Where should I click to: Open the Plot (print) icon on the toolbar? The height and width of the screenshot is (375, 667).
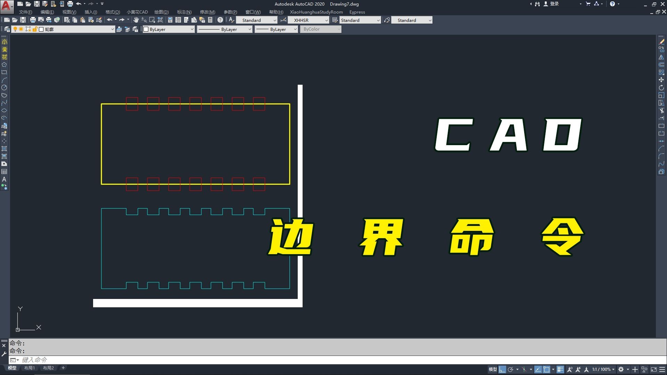(33, 20)
